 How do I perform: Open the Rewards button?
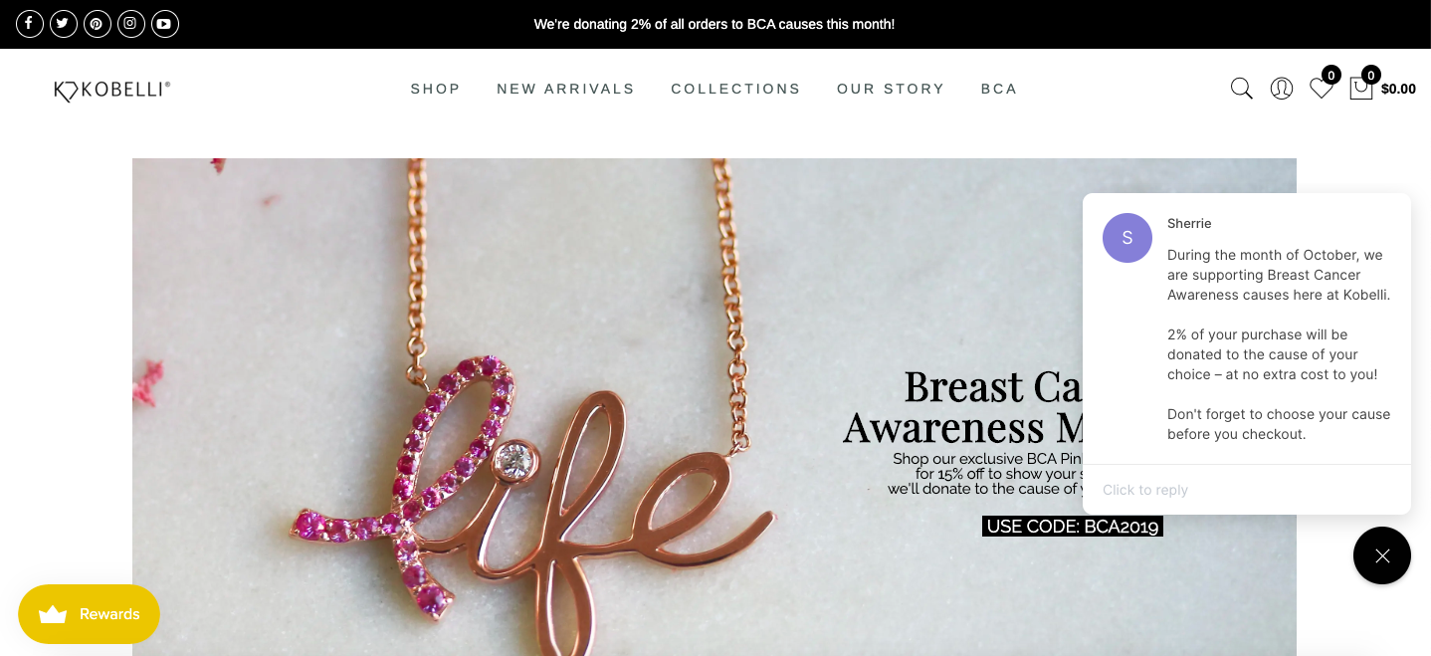[x=89, y=613]
